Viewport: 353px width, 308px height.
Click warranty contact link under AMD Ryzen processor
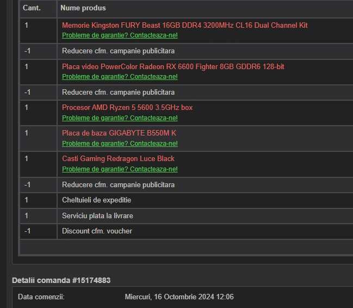coord(120,118)
